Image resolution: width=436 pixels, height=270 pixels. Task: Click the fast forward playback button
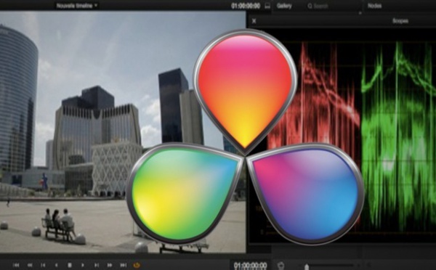click(110, 265)
